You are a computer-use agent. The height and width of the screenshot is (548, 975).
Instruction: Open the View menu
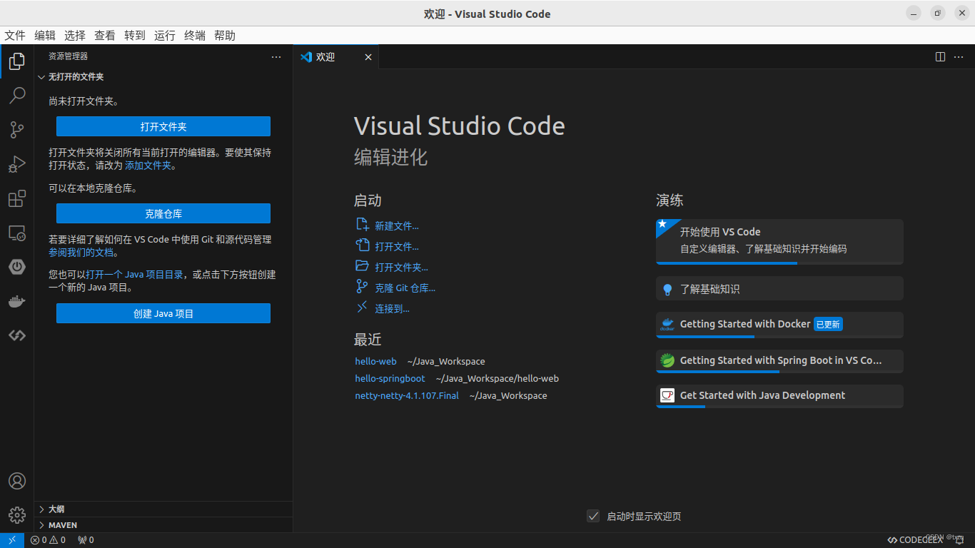pyautogui.click(x=105, y=36)
